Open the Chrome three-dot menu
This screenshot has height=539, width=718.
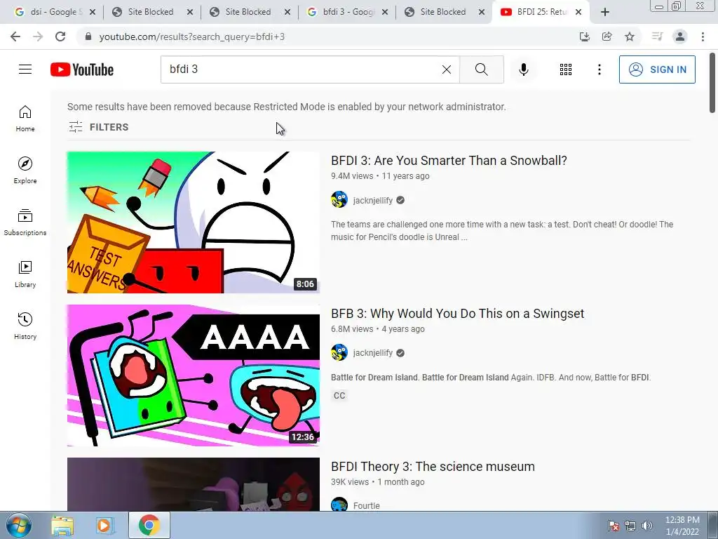[703, 36]
